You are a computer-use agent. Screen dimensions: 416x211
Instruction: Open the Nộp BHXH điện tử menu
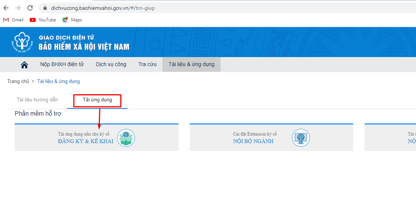coord(62,64)
